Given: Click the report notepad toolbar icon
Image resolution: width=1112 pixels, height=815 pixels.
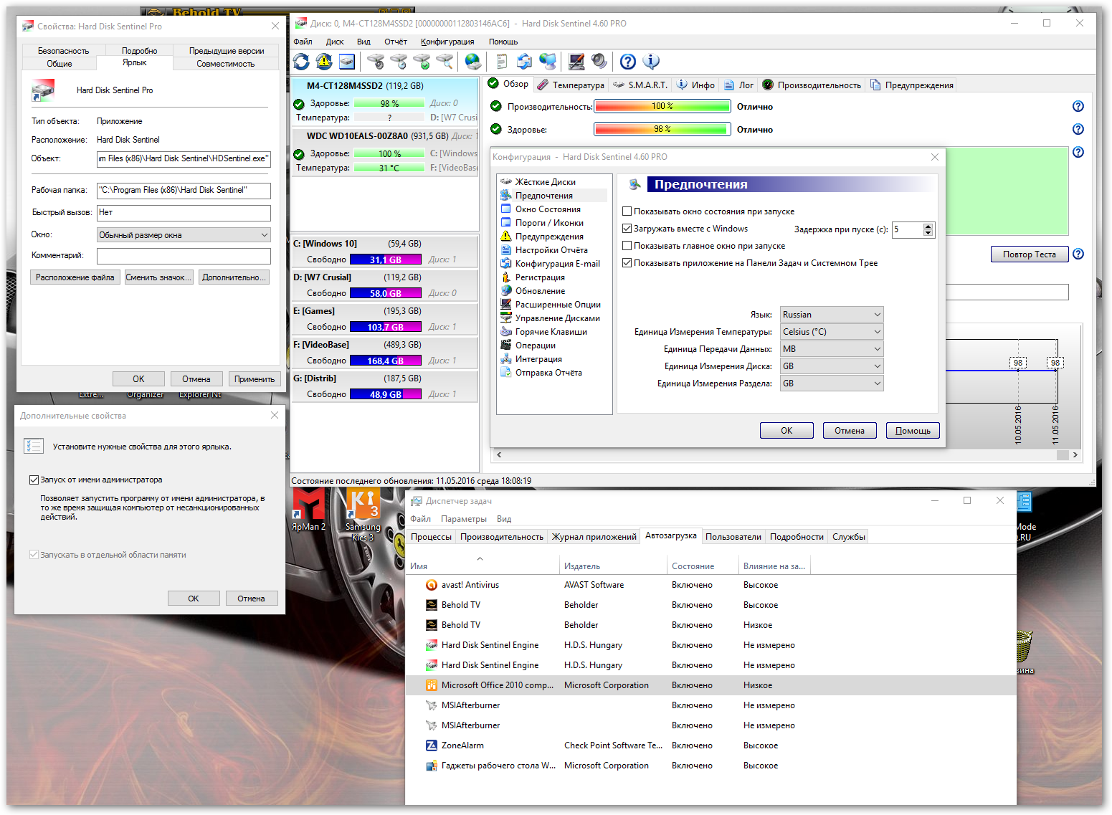Looking at the screenshot, I should click(502, 62).
